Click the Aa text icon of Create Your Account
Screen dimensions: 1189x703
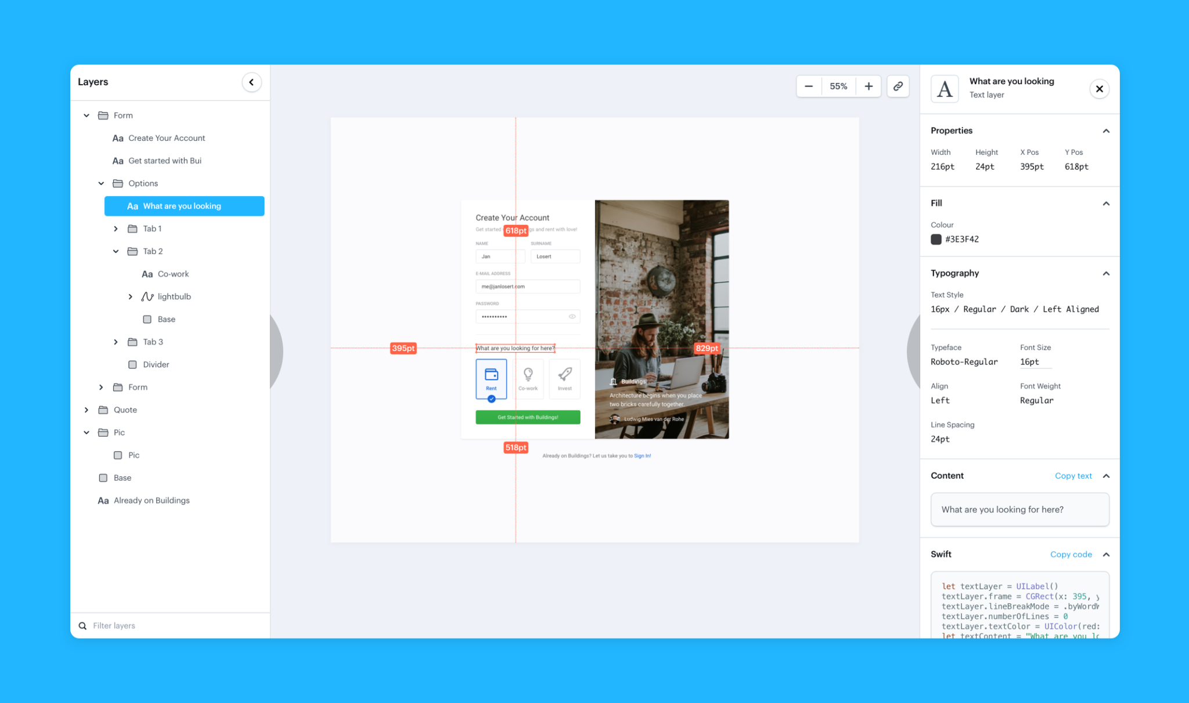coord(118,138)
